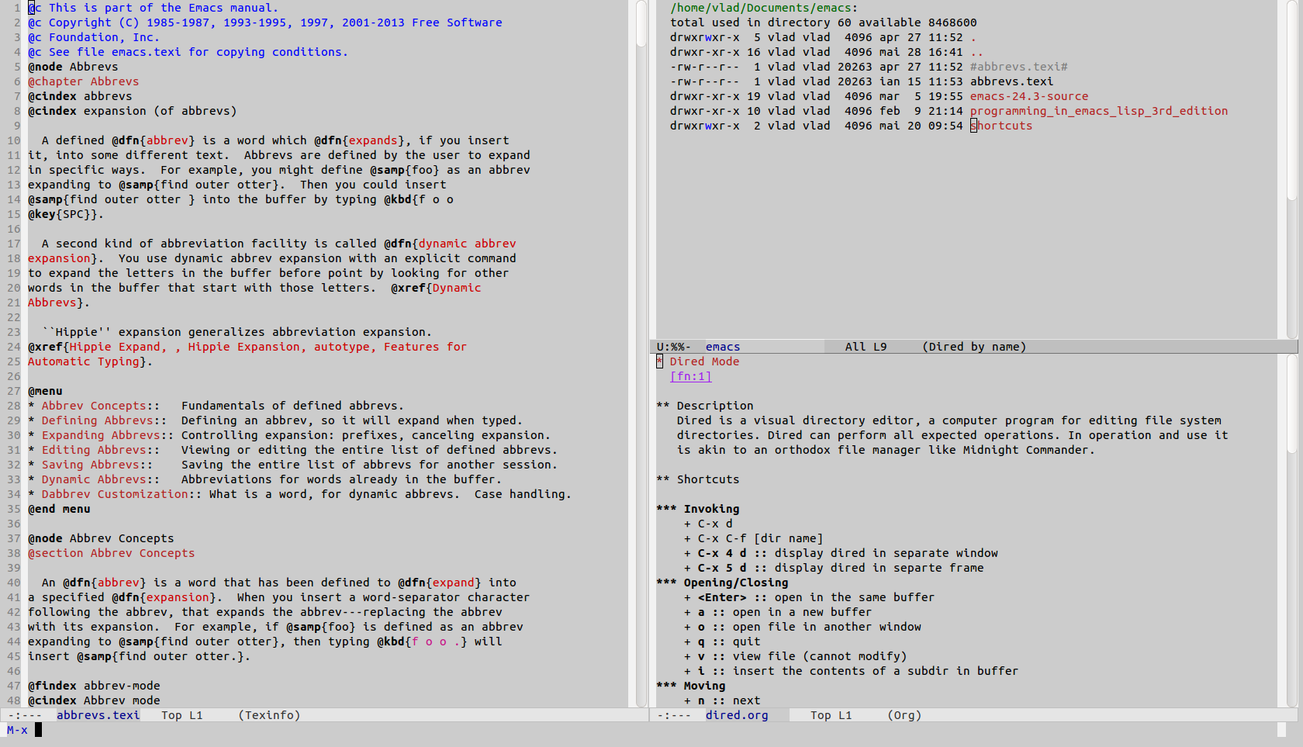Click the dired.org buffer name in mode line

[736, 715]
